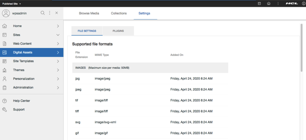Open the sidebar vertical dots menu

click(x=50, y=13)
